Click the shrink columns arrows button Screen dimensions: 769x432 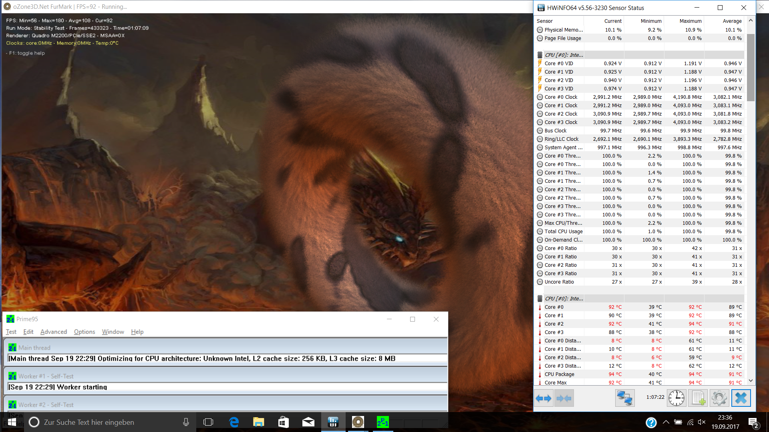[564, 398]
